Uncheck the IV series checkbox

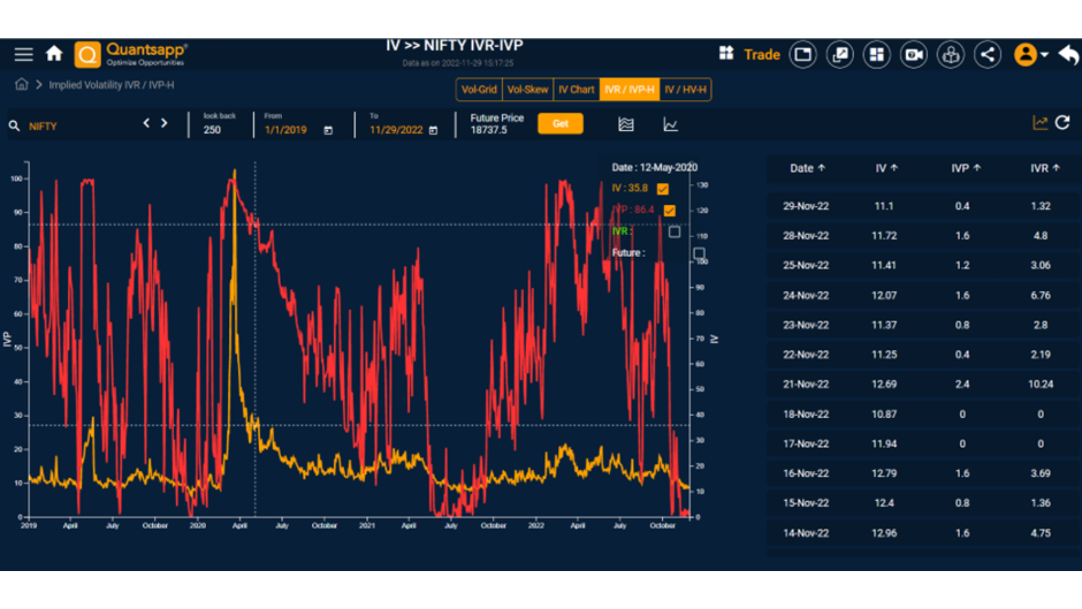click(663, 189)
